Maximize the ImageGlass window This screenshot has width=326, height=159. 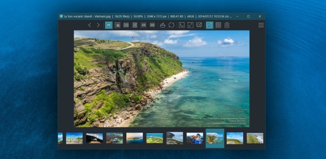tap(248, 16)
